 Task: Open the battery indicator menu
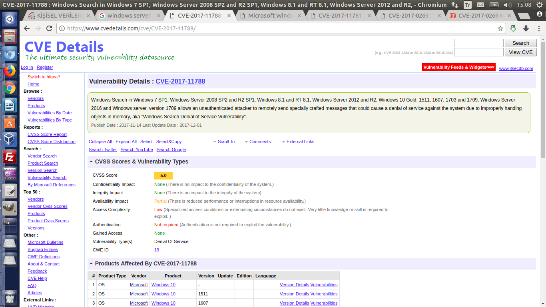(x=494, y=5)
